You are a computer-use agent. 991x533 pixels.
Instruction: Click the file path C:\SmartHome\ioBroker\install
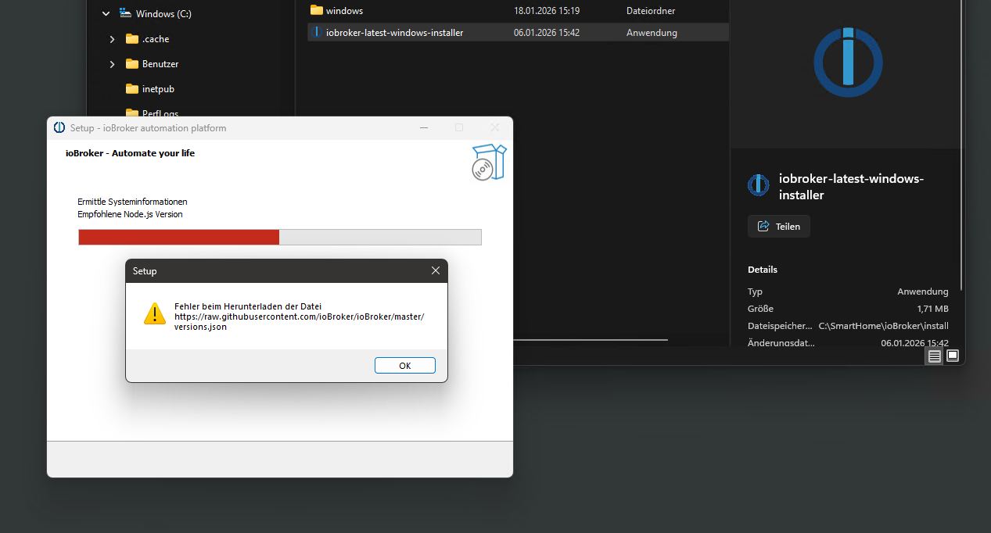point(883,326)
